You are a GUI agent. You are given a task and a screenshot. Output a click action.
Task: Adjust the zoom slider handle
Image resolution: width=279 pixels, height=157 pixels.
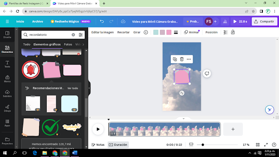(203, 145)
